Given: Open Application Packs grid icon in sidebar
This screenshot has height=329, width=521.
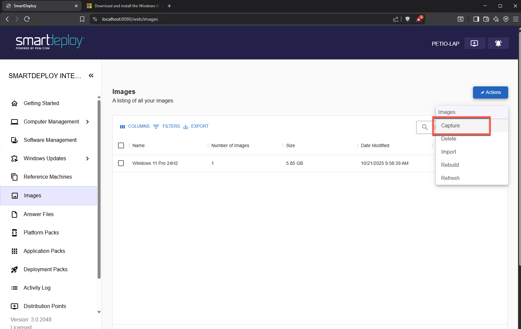Looking at the screenshot, I should coord(14,251).
